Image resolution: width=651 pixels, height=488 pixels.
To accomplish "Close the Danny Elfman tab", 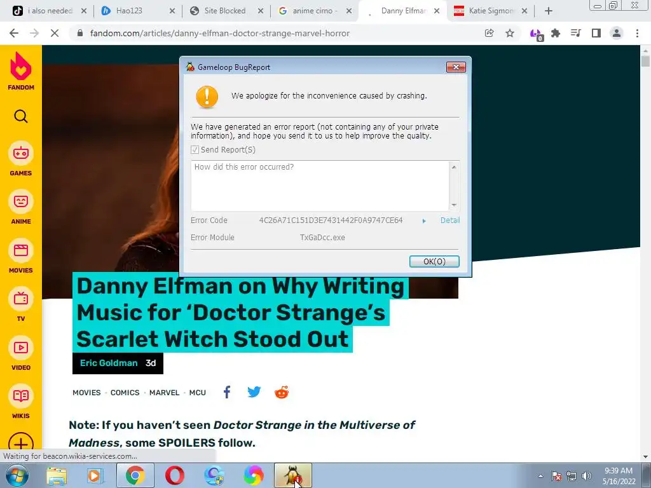I will pyautogui.click(x=437, y=11).
